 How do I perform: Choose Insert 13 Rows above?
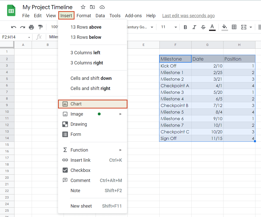point(86,27)
